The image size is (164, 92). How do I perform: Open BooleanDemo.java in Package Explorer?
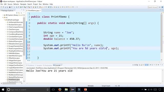pos(15,25)
